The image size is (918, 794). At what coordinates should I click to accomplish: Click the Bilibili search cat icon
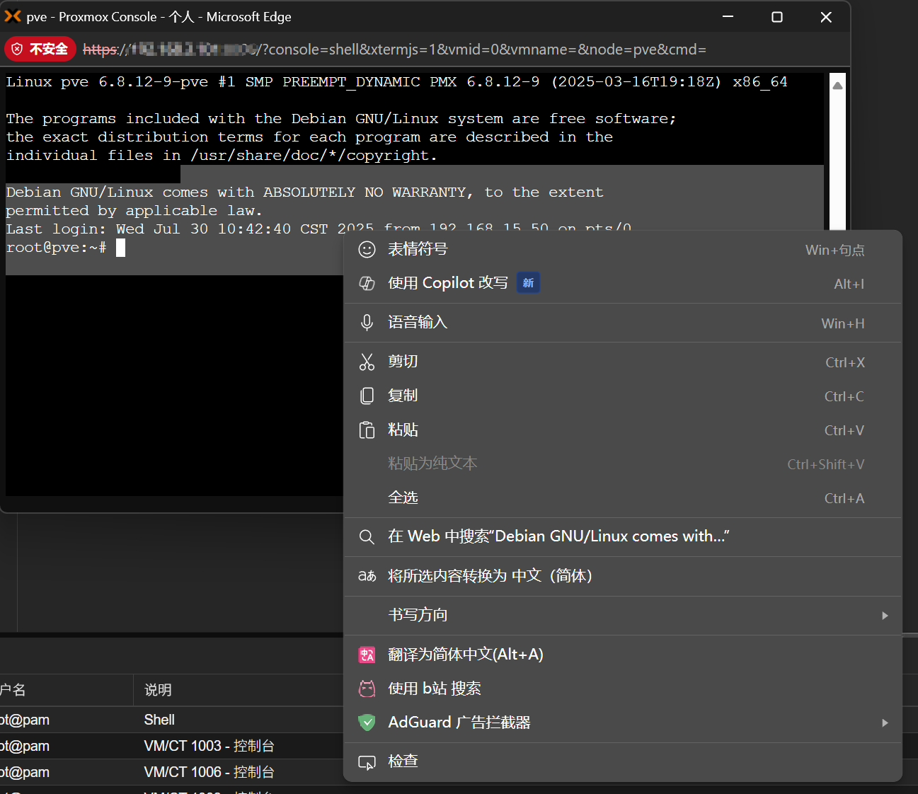pyautogui.click(x=367, y=688)
